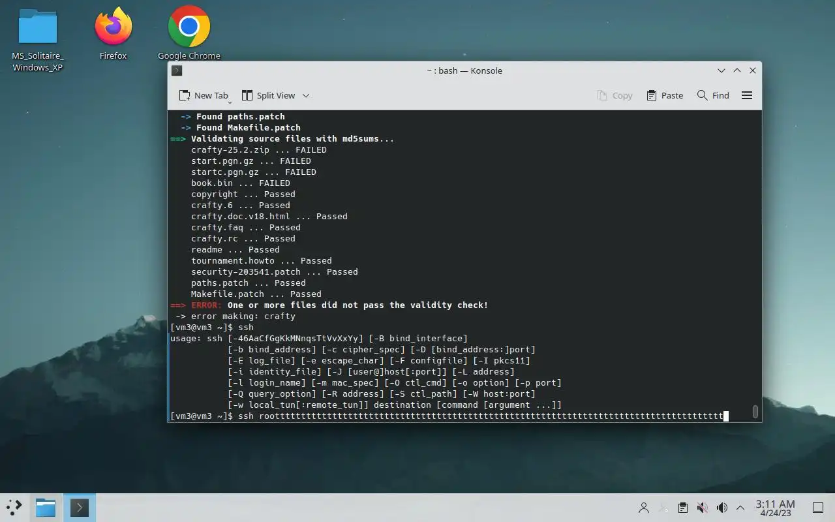The image size is (835, 522).
Task: Click the 'Found Makefile.patch' line
Action: [x=240, y=128]
